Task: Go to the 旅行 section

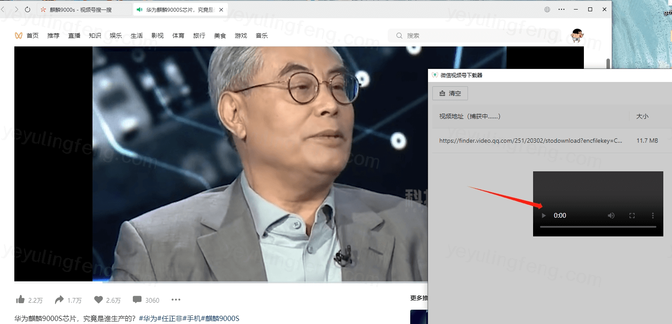Action: 199,36
